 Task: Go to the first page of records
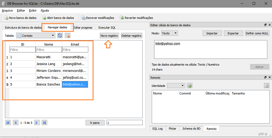(8, 123)
